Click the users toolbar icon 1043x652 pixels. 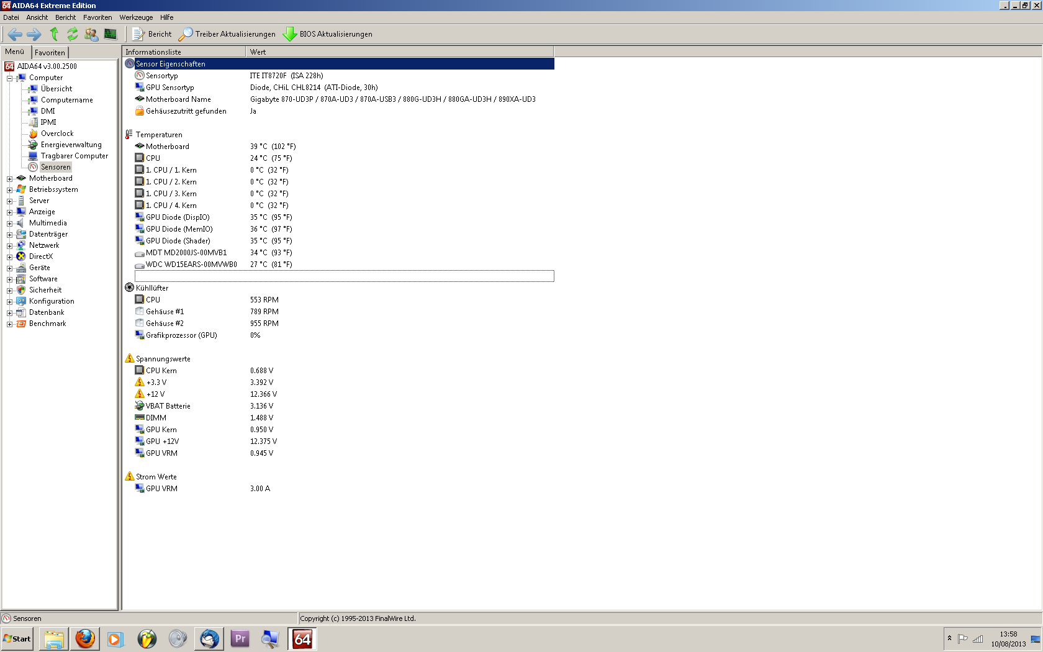coord(91,34)
